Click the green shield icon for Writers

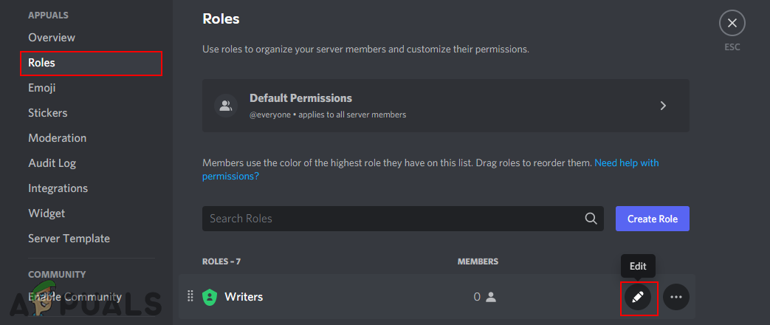pyautogui.click(x=210, y=297)
